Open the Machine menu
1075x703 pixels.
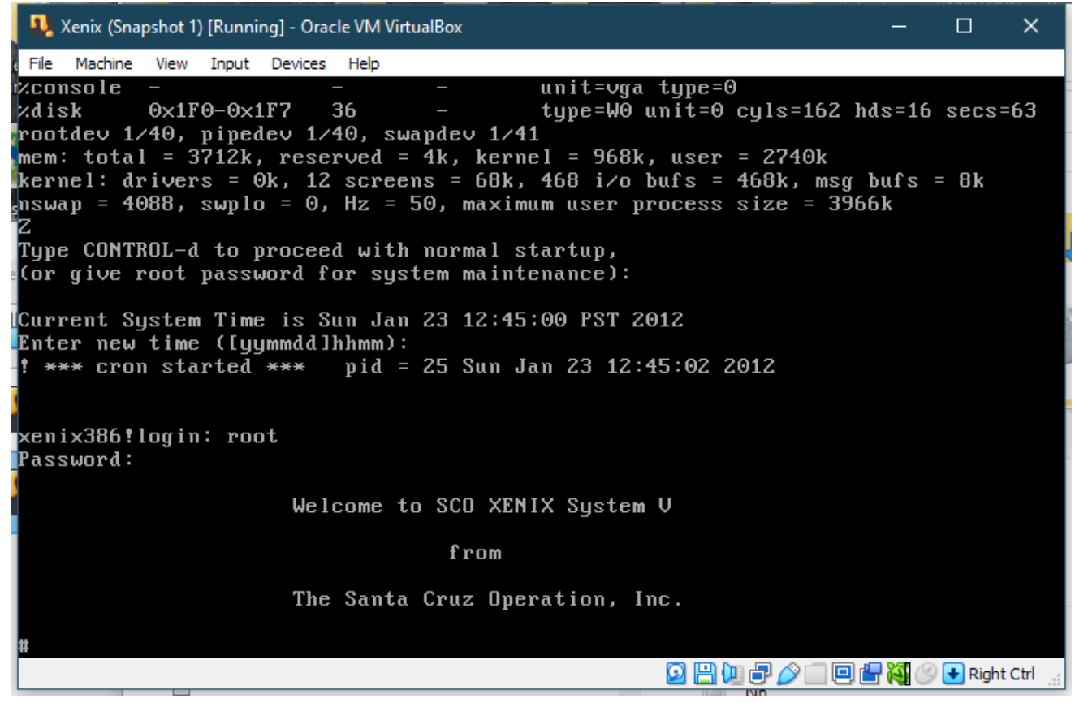(x=104, y=63)
